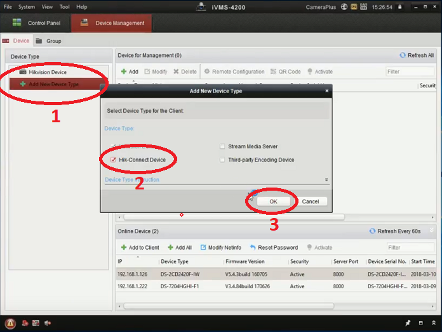Viewport: 442px width, 332px height.
Task: Click Add All
Action: (x=180, y=248)
